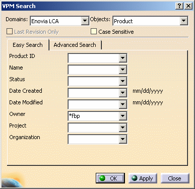The image size is (195, 189).
Task: Expand the Owner dropdown arrow
Action: click(x=123, y=116)
